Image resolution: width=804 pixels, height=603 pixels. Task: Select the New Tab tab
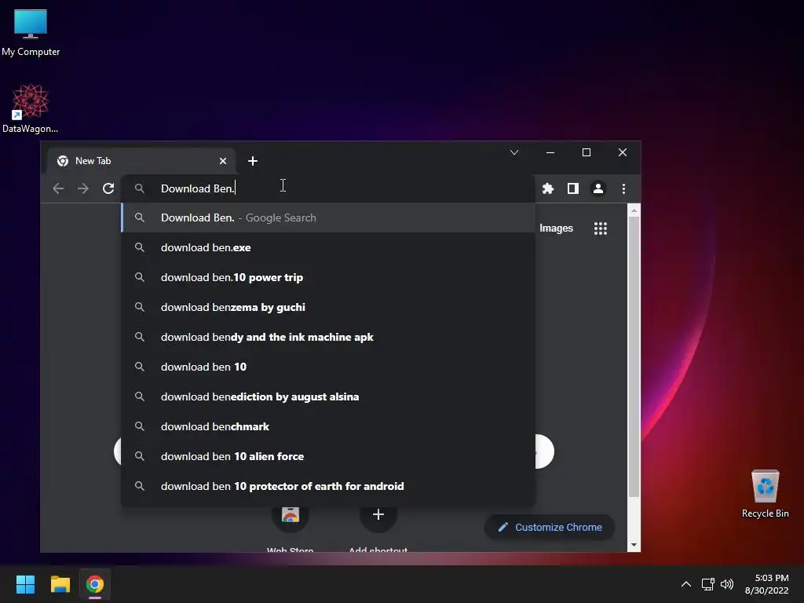point(141,161)
